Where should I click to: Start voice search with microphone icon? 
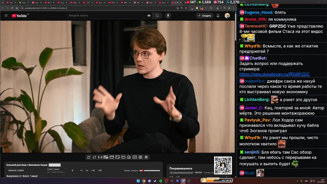[168, 16]
